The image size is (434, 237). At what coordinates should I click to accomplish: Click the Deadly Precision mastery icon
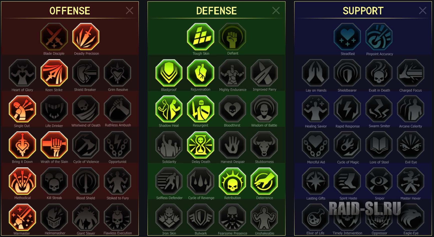pos(86,37)
